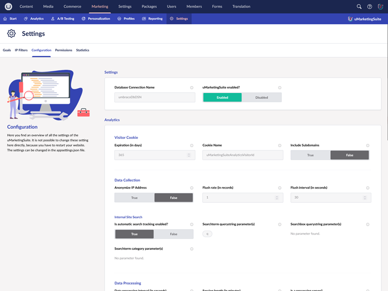Screen dimensions: 388x291
Task: Click the Expiration in days stepper arrows
Action: point(189,155)
